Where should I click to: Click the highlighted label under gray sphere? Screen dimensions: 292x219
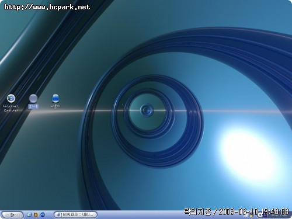(33, 106)
